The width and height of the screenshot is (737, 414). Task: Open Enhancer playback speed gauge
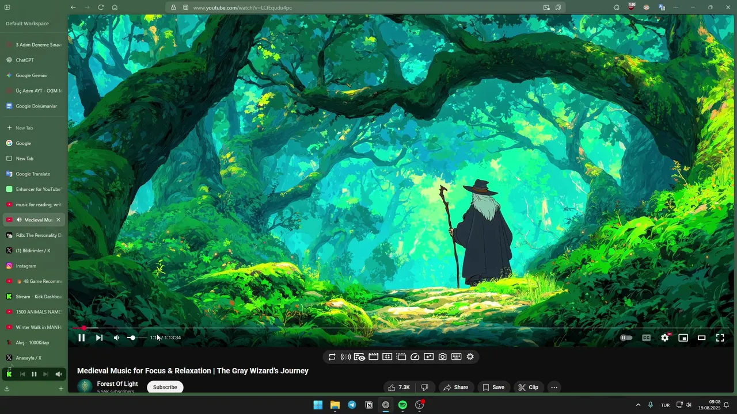pyautogui.click(x=415, y=356)
